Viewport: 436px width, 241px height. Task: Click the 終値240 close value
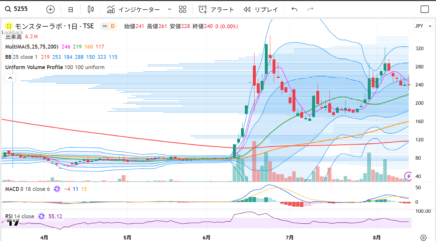[203, 26]
